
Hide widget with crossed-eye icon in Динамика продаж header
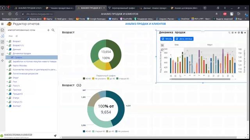[236, 33]
